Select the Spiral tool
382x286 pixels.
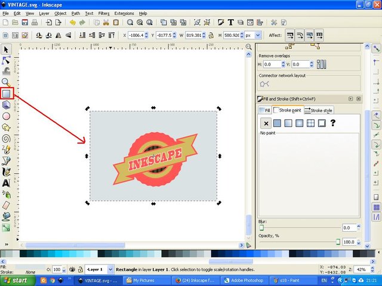tap(6, 139)
